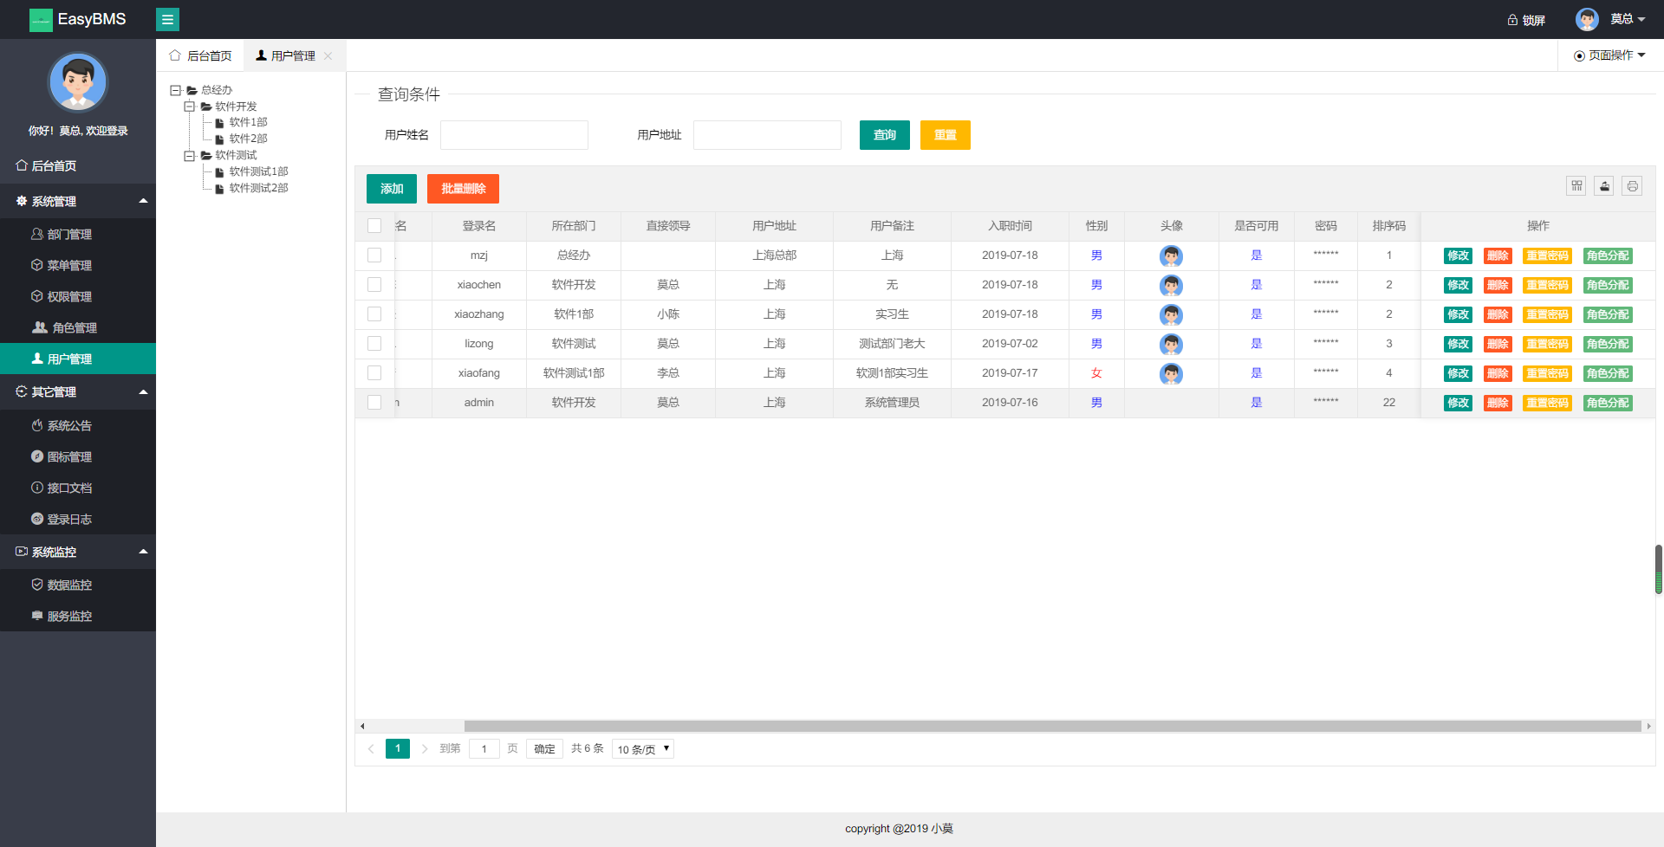Open the column filter icon above table
The width and height of the screenshot is (1664, 847).
[1576, 186]
